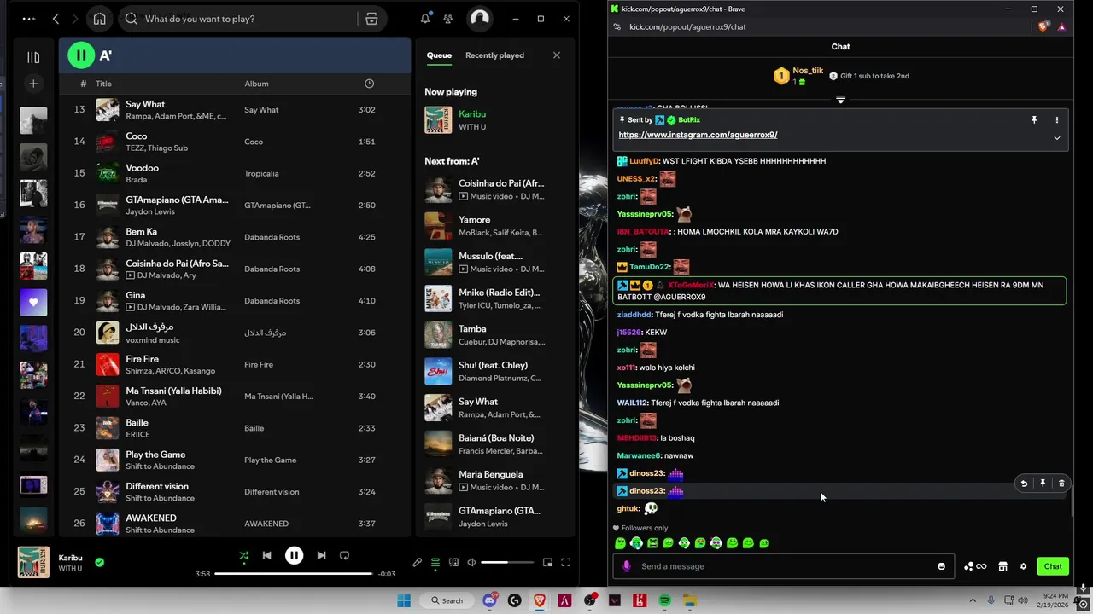Toggle saved checkmark for Karibu
The image size is (1093, 614).
(x=99, y=562)
